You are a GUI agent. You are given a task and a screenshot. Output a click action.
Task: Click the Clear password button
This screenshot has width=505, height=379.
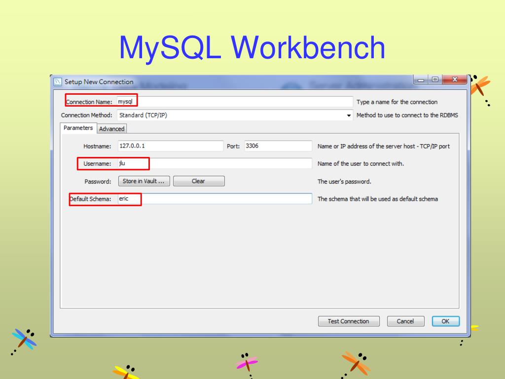tap(199, 181)
